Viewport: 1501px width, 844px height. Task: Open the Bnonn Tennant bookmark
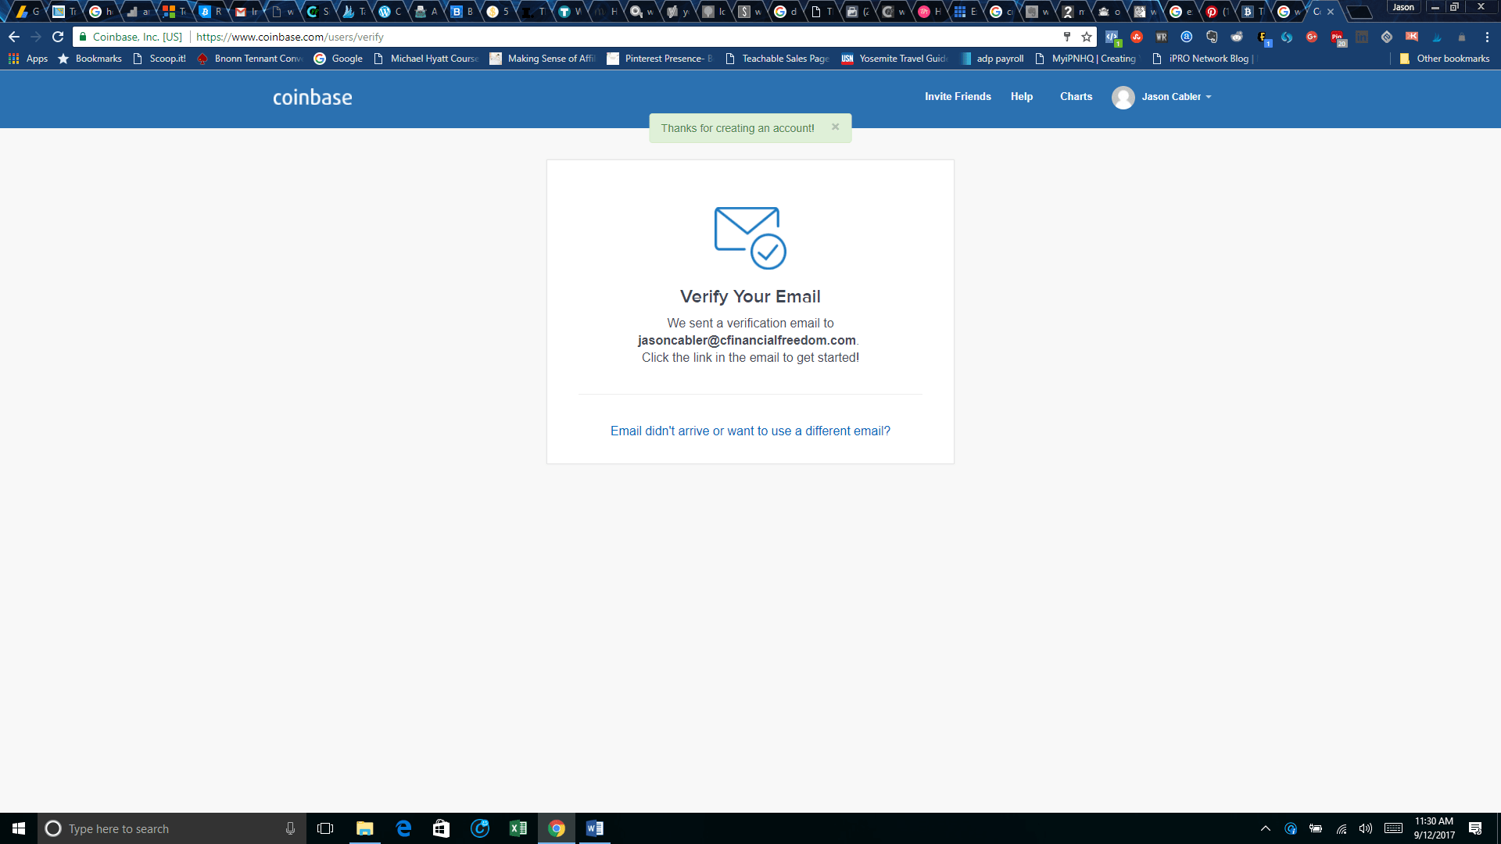[250, 59]
